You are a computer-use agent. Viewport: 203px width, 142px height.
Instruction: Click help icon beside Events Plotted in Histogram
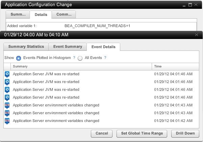pos(74,58)
